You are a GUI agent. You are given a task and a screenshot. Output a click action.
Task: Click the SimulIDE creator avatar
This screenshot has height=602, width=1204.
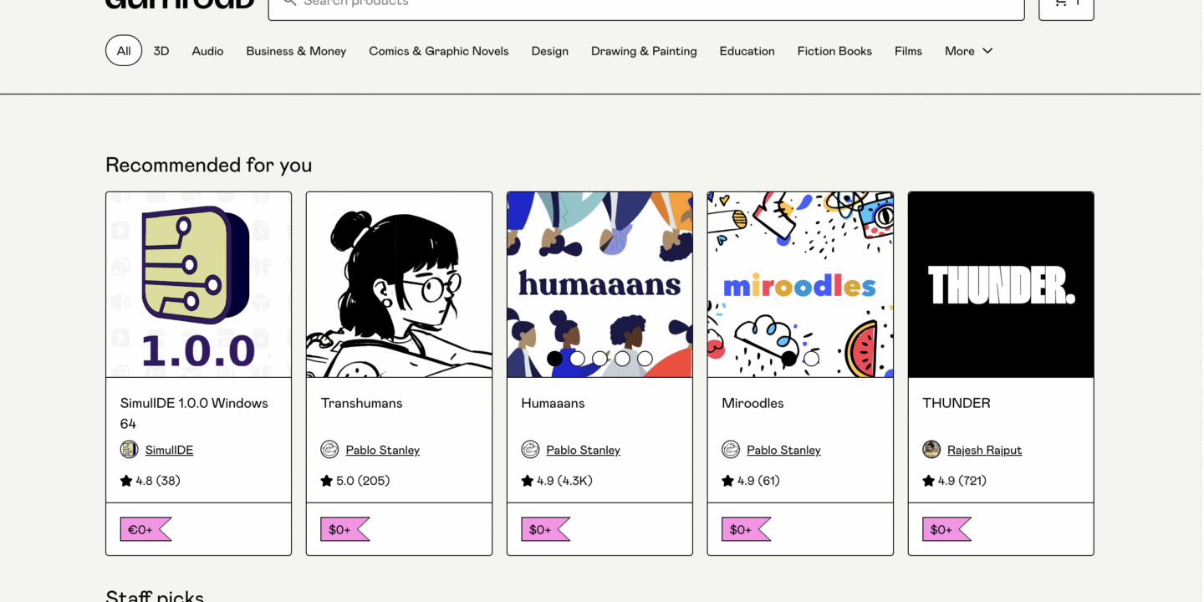(x=129, y=450)
